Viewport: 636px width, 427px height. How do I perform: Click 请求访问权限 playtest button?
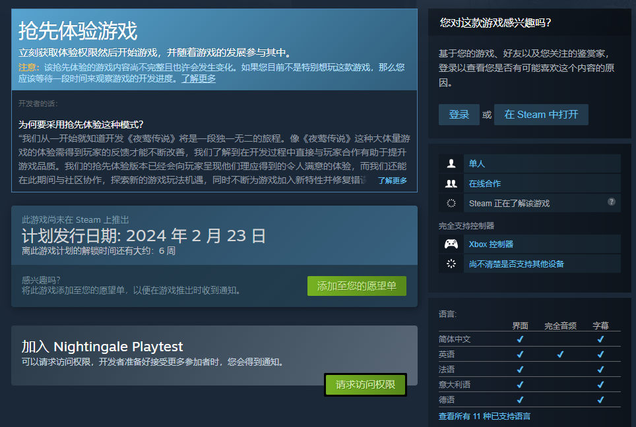(365, 384)
